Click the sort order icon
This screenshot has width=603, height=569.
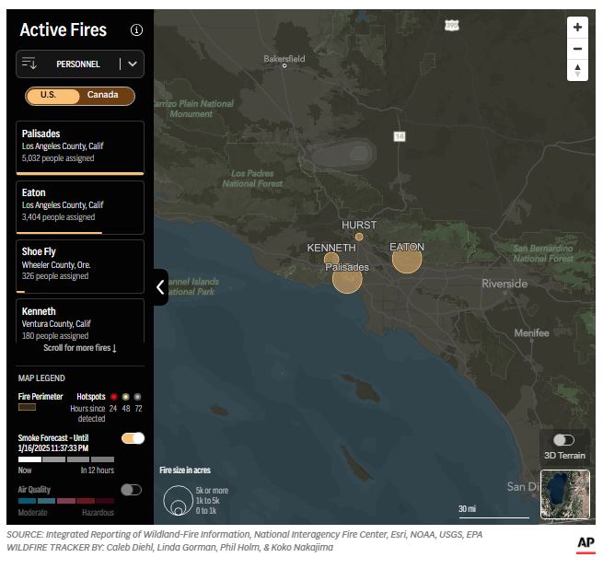tap(29, 64)
